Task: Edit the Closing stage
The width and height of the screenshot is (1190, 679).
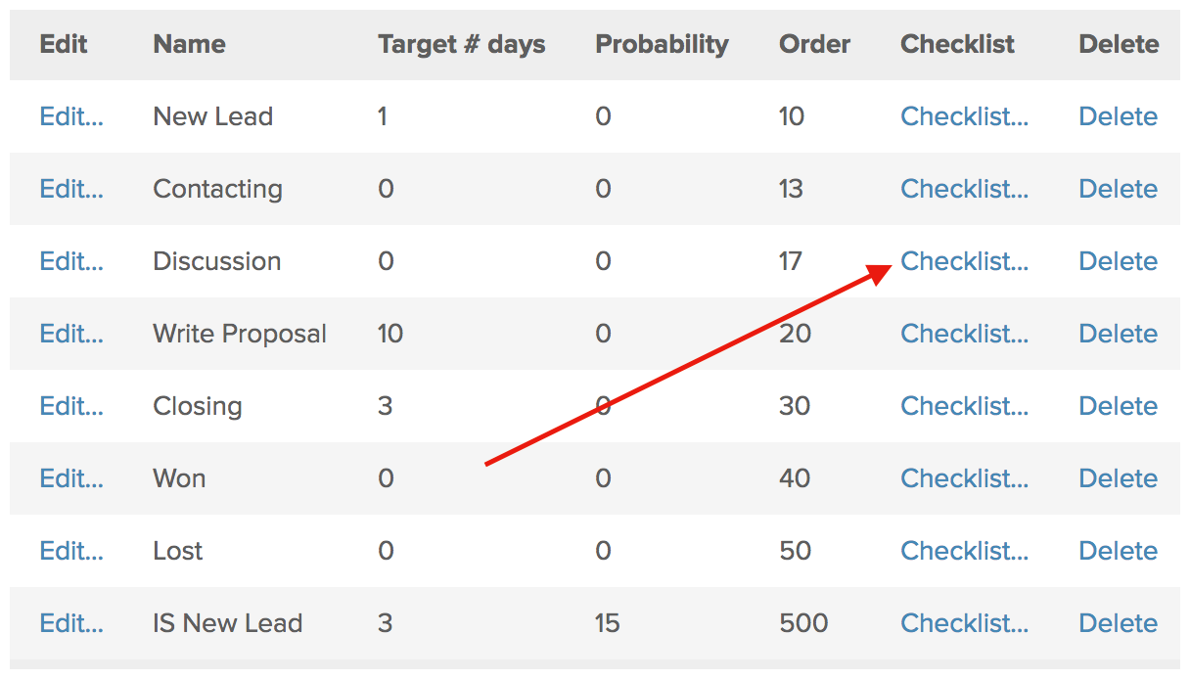Action: 71,406
